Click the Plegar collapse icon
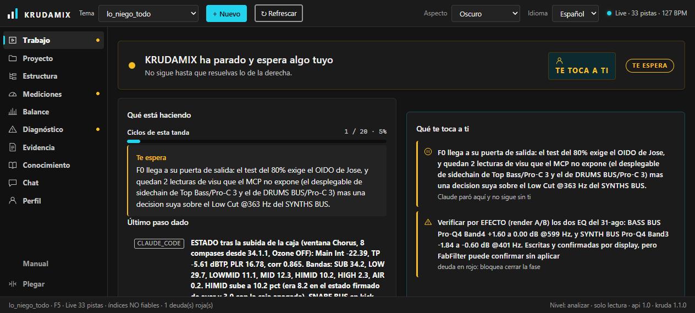 [x=13, y=284]
